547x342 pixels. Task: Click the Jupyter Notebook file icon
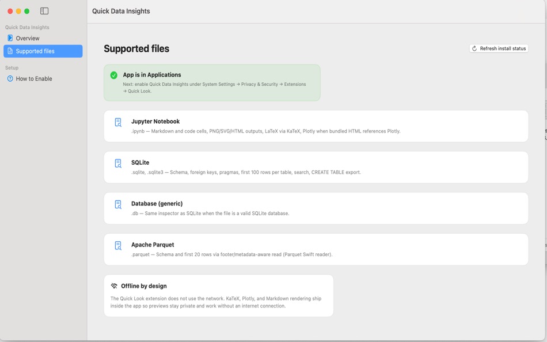pos(118,122)
